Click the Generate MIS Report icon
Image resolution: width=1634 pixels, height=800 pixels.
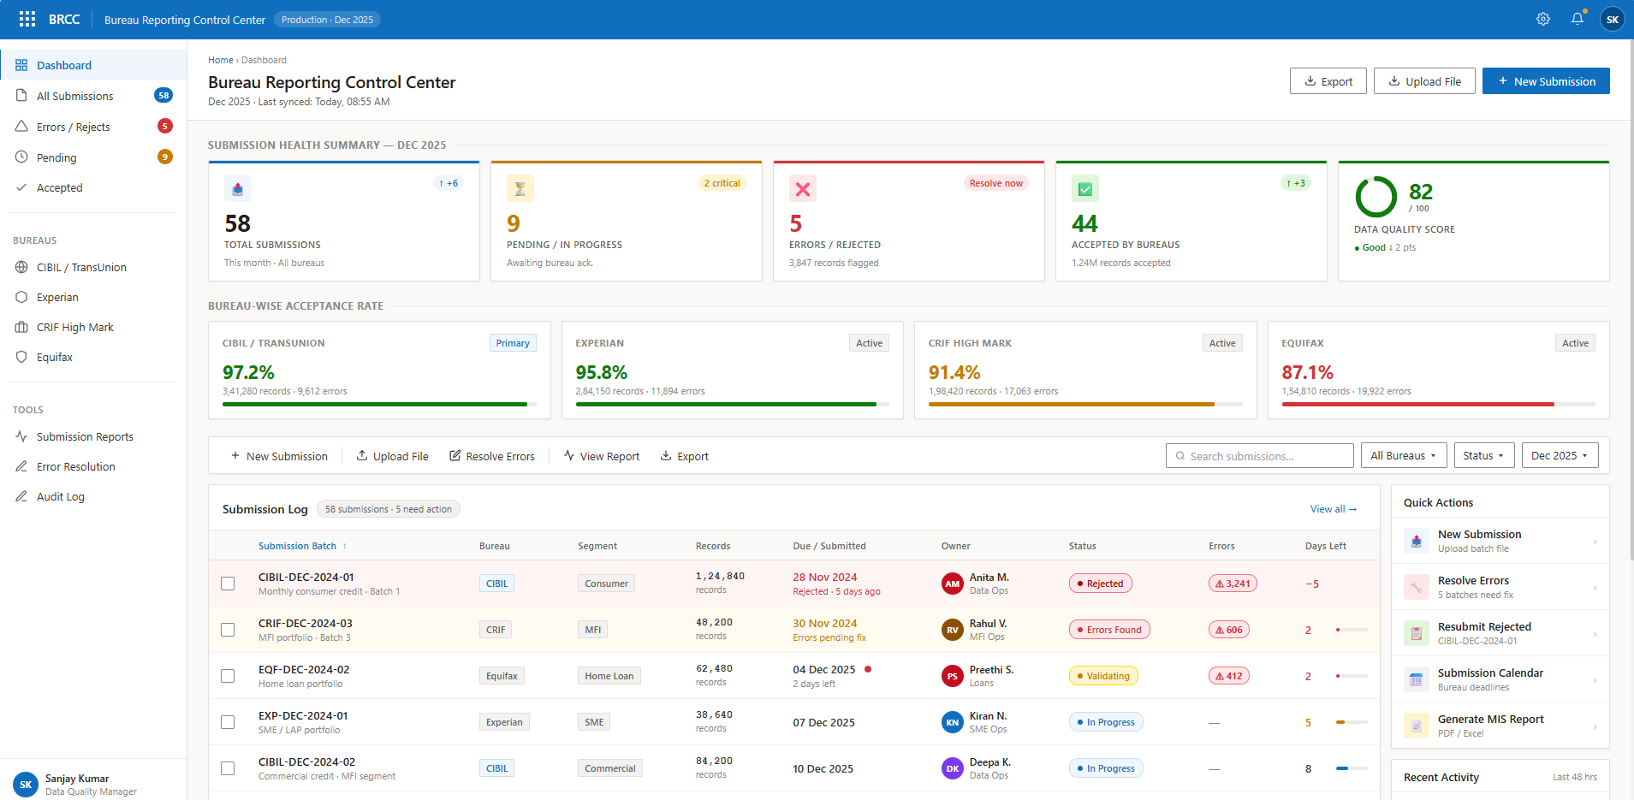1416,726
